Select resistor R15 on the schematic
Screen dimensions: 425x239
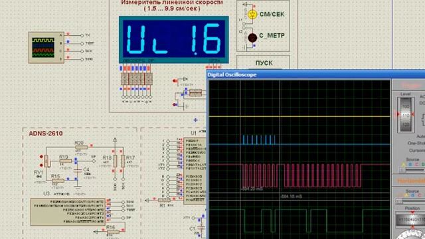58,181
